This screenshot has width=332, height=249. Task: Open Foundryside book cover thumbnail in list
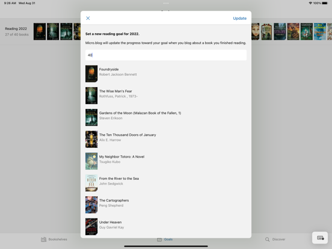[91, 74]
